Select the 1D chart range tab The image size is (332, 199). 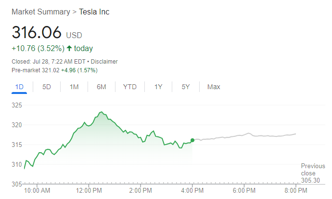coord(19,87)
